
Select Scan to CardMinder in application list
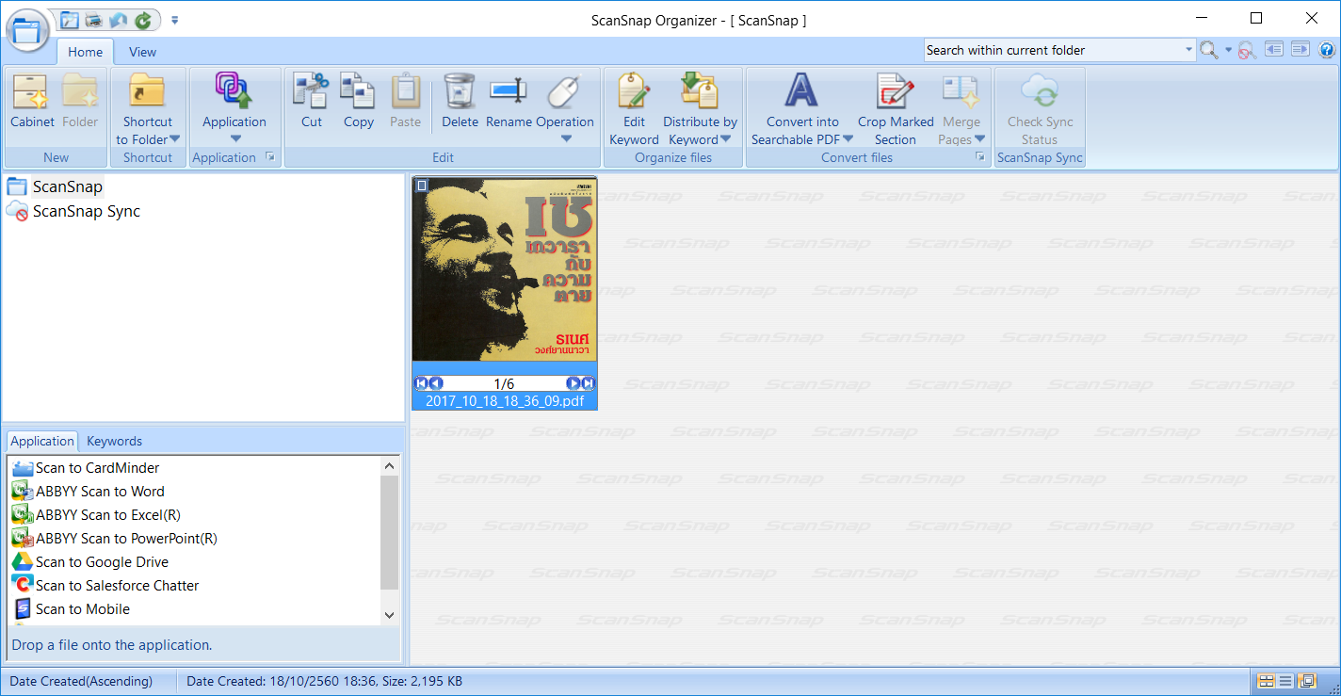[x=97, y=468]
